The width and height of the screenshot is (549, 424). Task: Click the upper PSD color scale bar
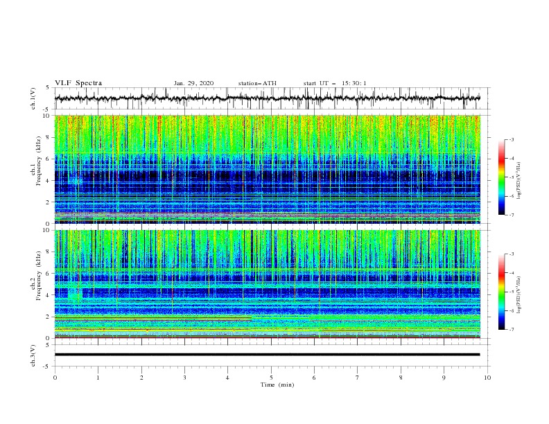[501, 177]
